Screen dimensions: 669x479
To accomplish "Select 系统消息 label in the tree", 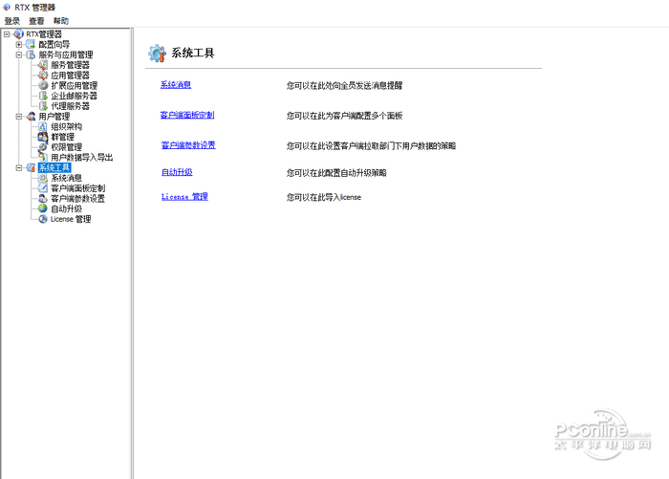I will 67,178.
